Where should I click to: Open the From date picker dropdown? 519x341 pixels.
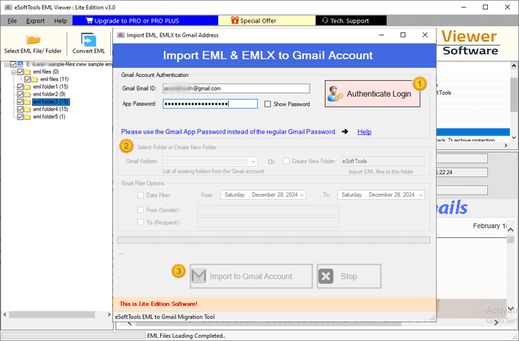click(x=302, y=195)
